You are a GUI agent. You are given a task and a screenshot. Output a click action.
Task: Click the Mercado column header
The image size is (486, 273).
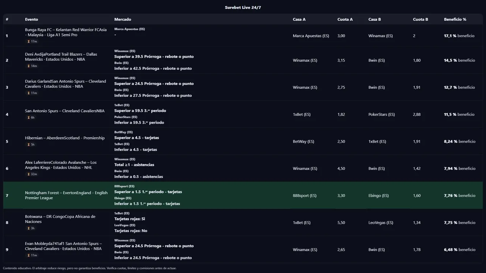tap(123, 19)
